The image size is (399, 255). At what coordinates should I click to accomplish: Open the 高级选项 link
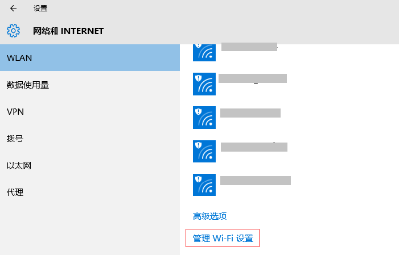(210, 216)
